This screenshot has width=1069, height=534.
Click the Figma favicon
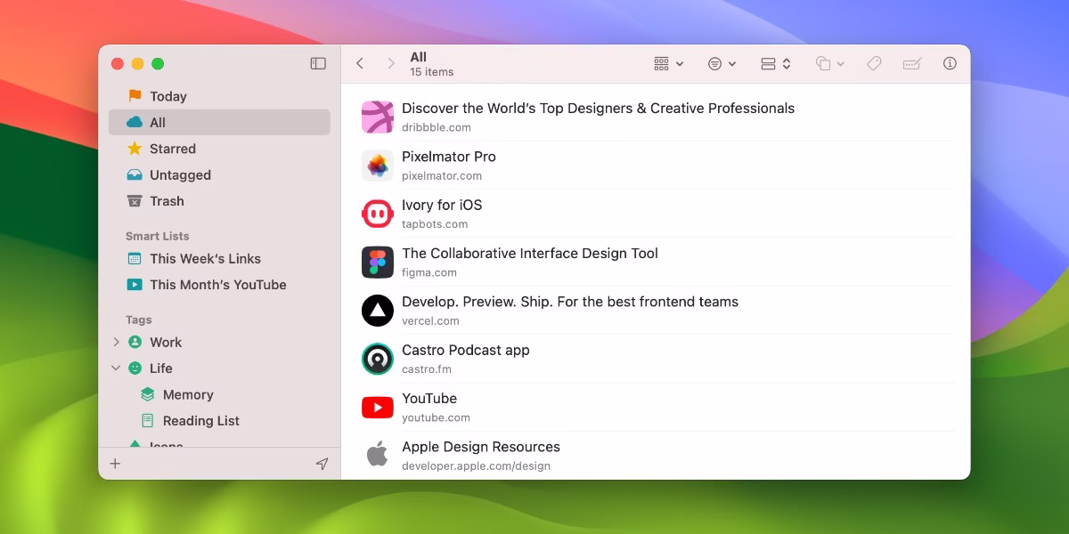tap(378, 263)
